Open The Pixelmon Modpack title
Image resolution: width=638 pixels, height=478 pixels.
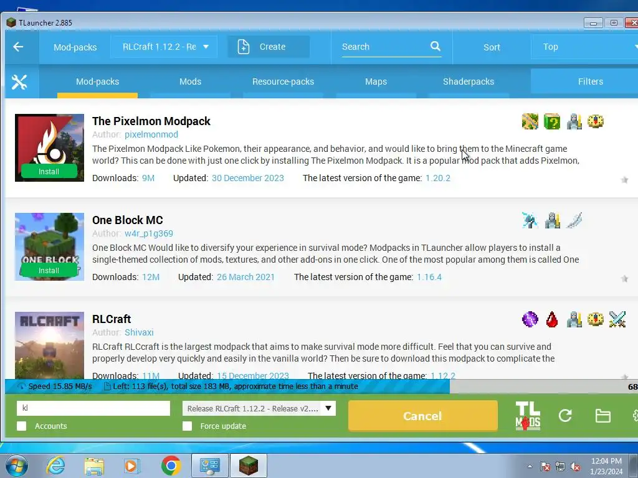(x=151, y=121)
